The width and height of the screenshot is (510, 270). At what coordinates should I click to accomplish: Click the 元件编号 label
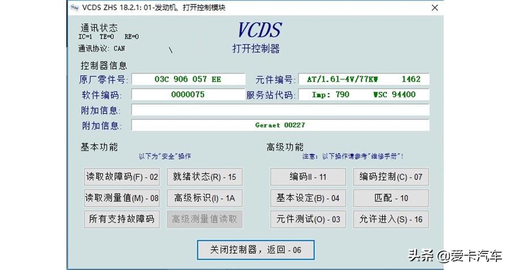click(x=275, y=80)
